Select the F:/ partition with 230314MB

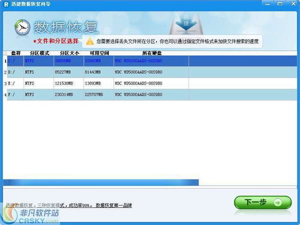coord(152,94)
